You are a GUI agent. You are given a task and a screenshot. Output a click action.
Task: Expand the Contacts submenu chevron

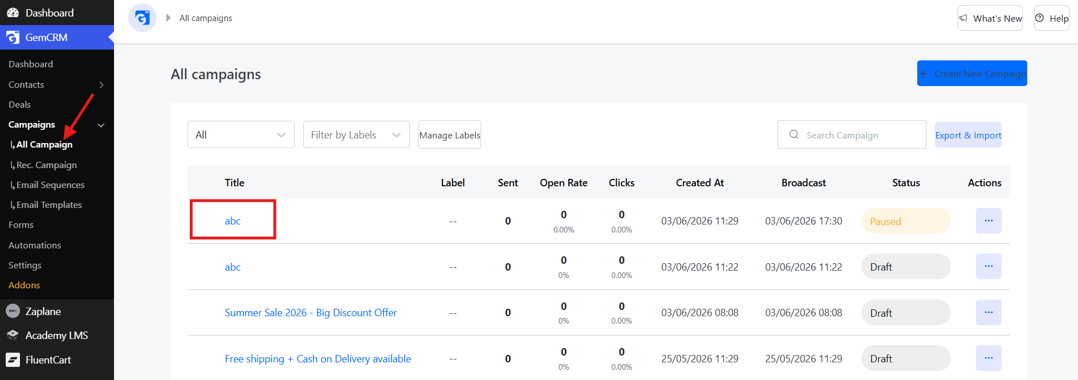point(101,85)
